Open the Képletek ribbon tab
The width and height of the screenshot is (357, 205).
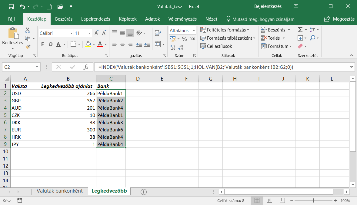(128, 19)
